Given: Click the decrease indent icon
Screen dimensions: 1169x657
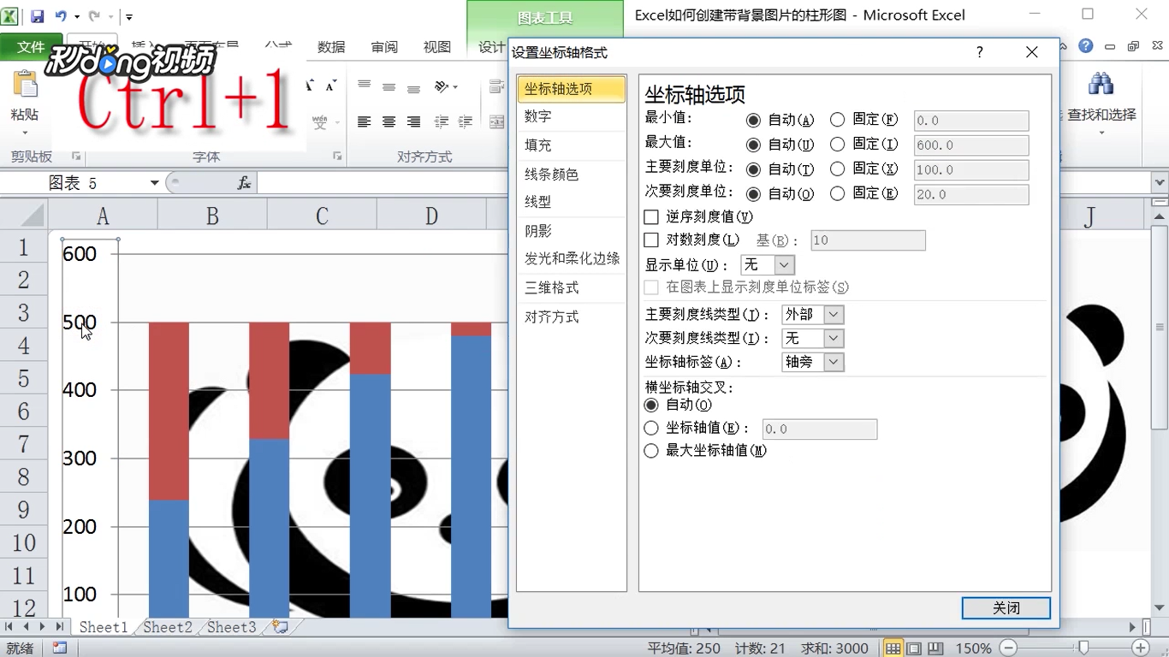Looking at the screenshot, I should click(x=442, y=122).
